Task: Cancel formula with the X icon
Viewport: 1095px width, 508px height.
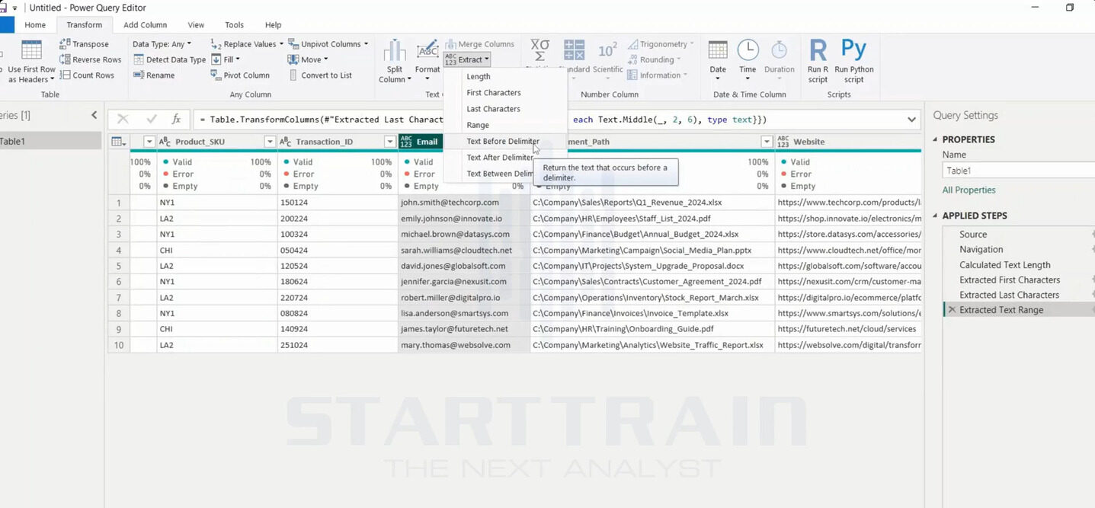Action: [x=123, y=120]
